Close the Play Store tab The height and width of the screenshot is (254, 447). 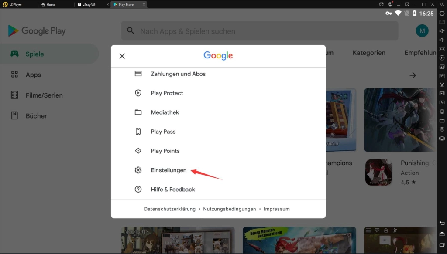pos(144,4)
